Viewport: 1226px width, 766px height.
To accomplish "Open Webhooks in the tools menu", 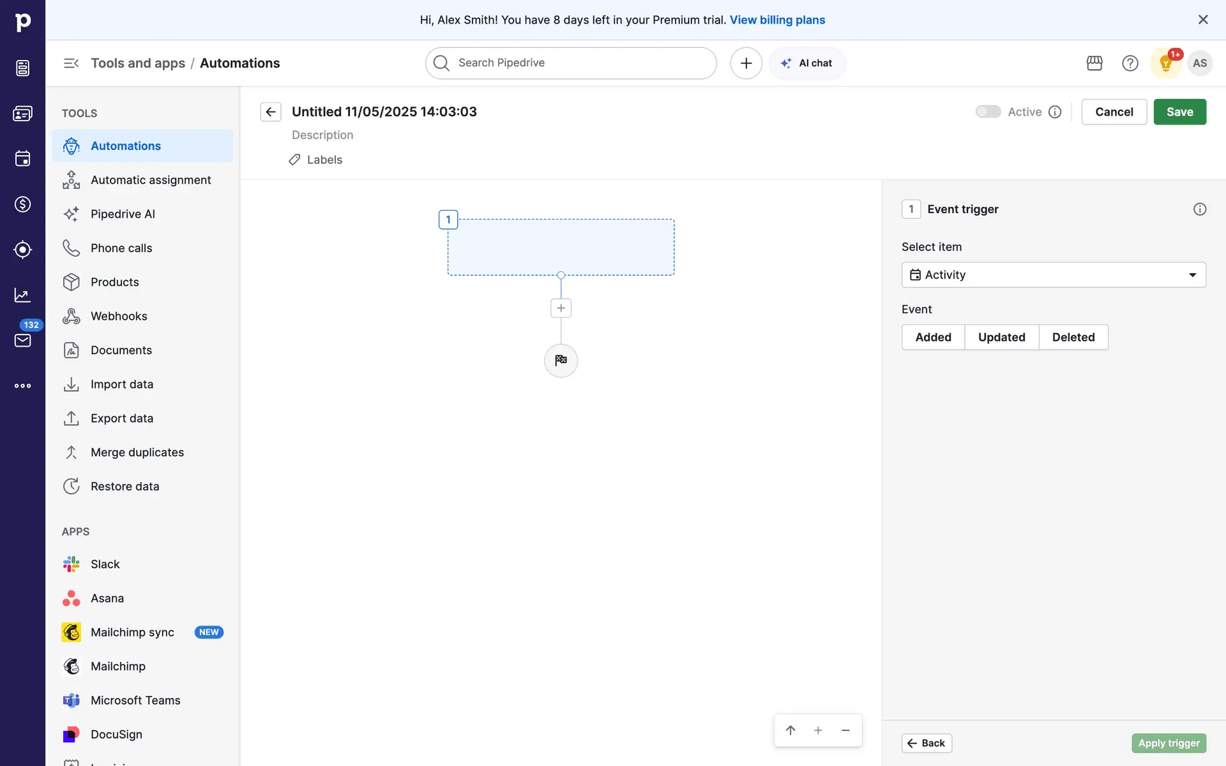I will point(119,316).
